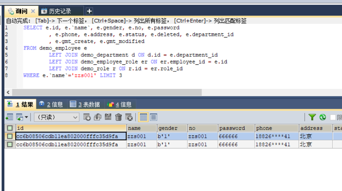Click the save changes disk icon

click(x=108, y=117)
